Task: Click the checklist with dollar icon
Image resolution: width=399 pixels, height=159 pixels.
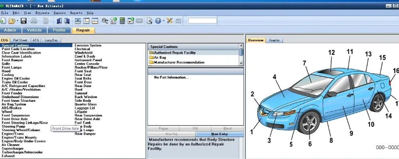Action: click(113, 21)
